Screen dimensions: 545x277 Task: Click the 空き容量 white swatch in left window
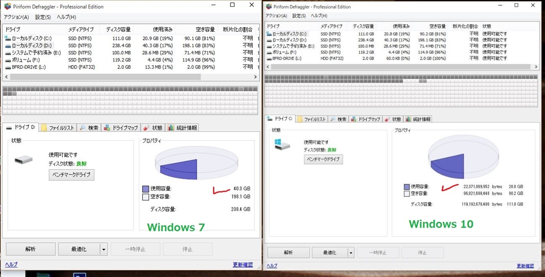click(x=146, y=197)
